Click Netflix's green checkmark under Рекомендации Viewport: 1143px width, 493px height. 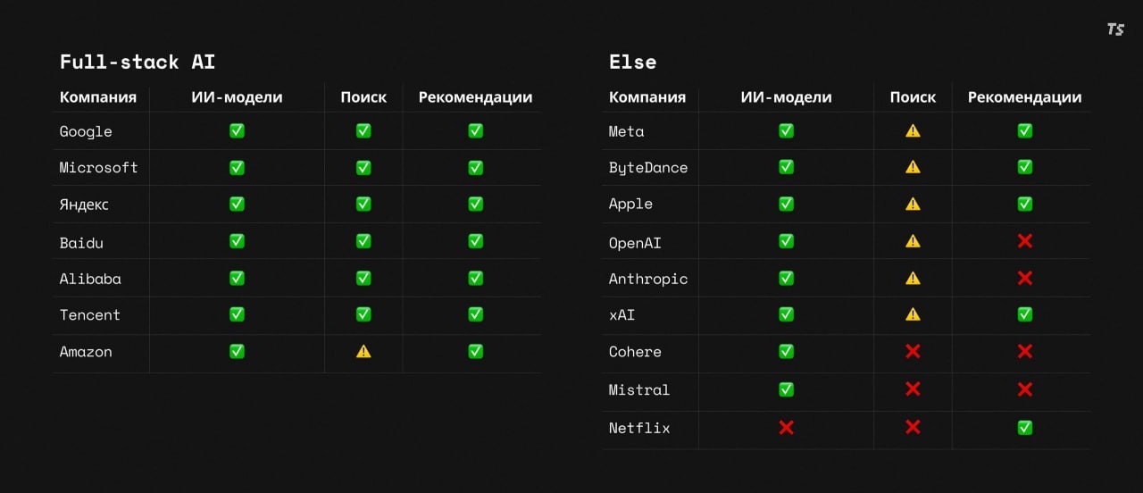click(x=1025, y=428)
